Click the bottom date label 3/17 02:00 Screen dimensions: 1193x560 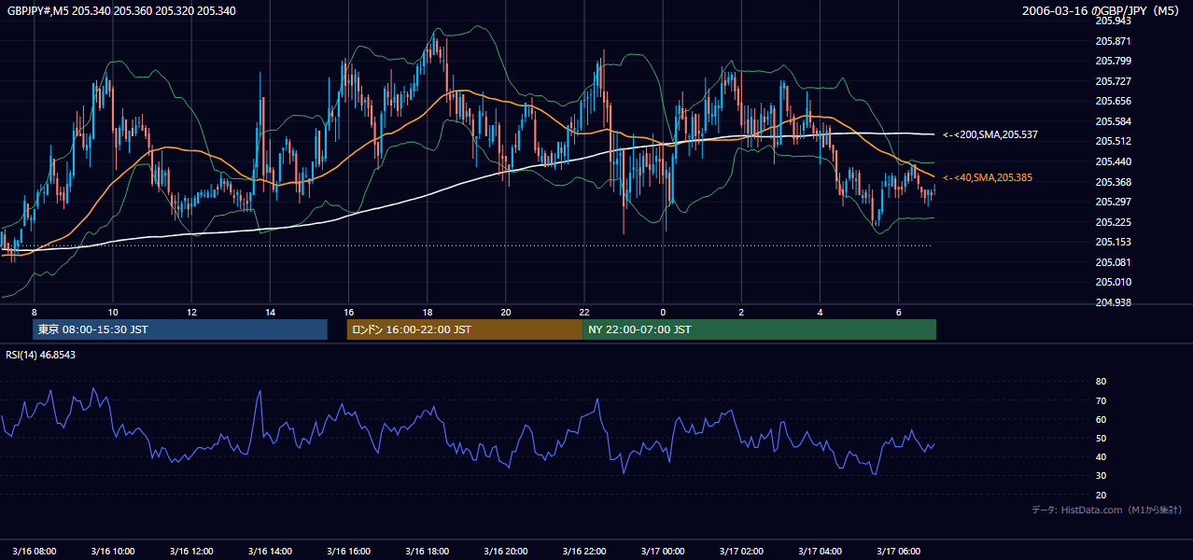743,551
